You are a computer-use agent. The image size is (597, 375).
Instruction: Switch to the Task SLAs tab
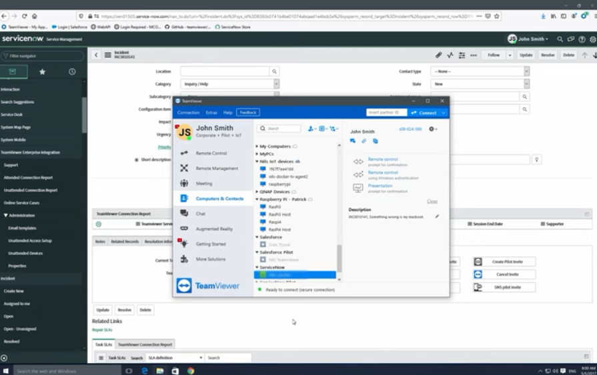click(x=103, y=344)
